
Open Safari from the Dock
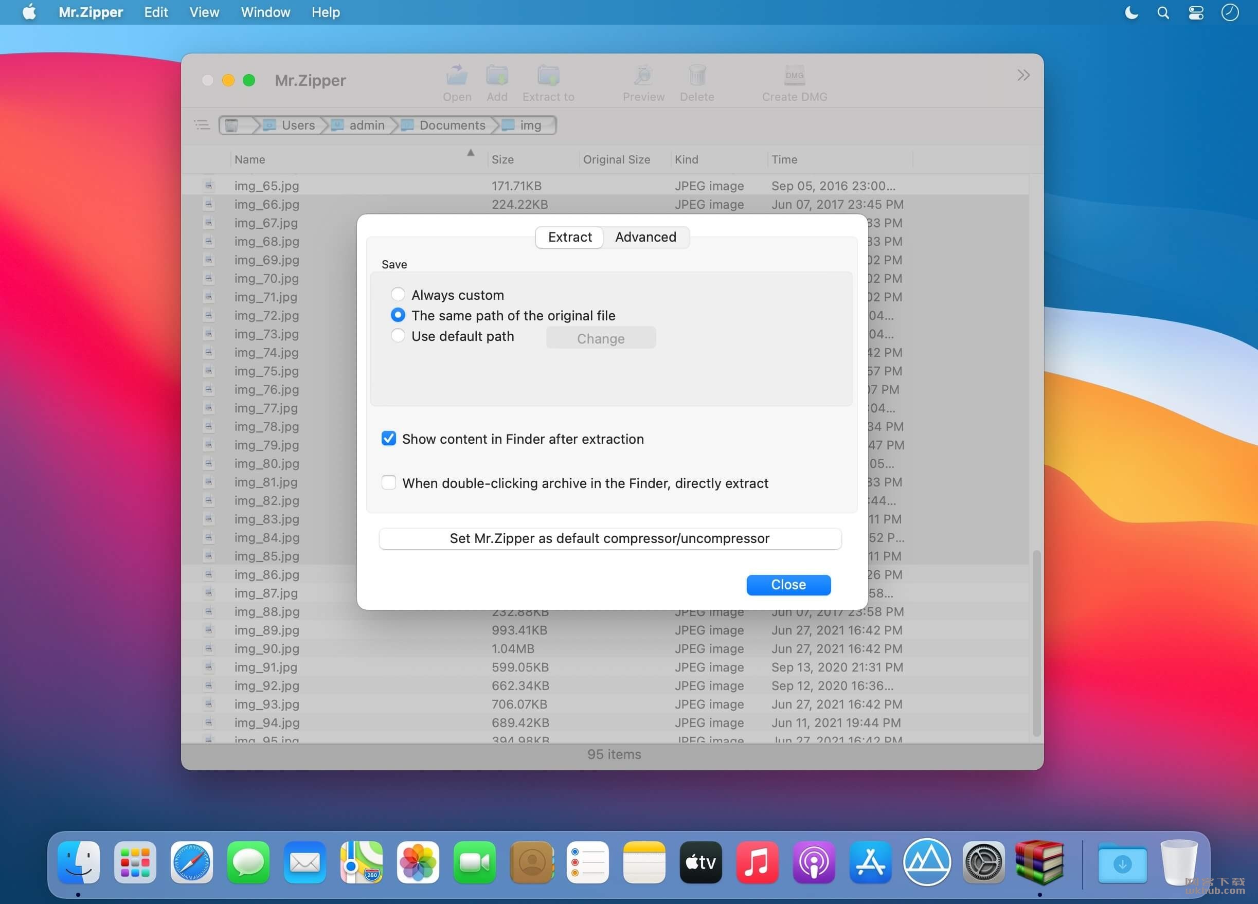(x=192, y=862)
